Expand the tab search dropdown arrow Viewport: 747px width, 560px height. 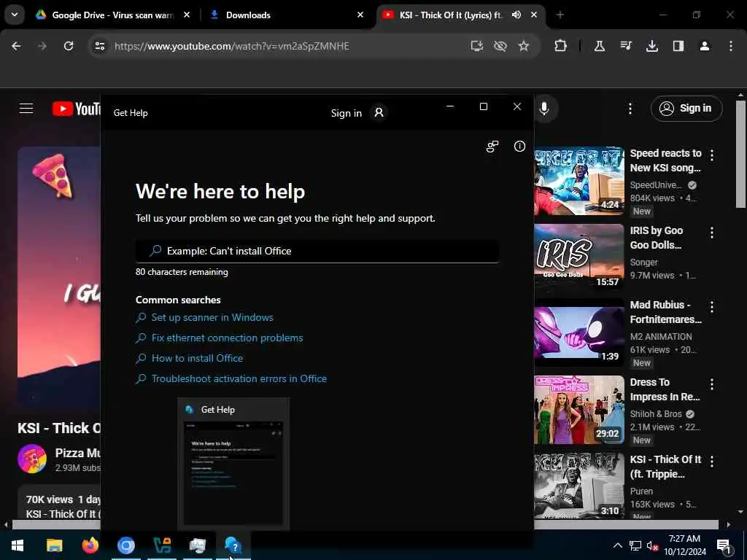[15, 15]
